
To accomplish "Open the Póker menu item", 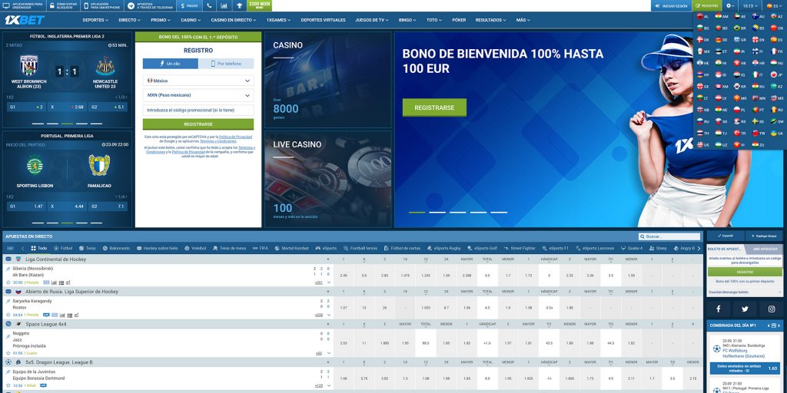I will coord(459,20).
